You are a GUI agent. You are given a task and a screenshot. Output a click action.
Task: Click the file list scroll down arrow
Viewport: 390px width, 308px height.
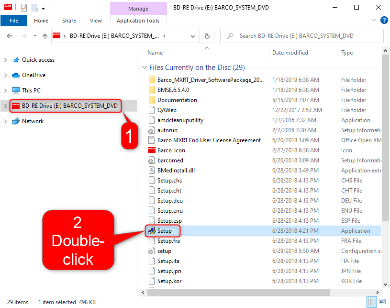[x=385, y=285]
